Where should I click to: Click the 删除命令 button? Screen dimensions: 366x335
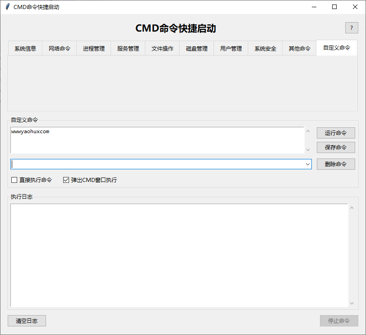[336, 164]
